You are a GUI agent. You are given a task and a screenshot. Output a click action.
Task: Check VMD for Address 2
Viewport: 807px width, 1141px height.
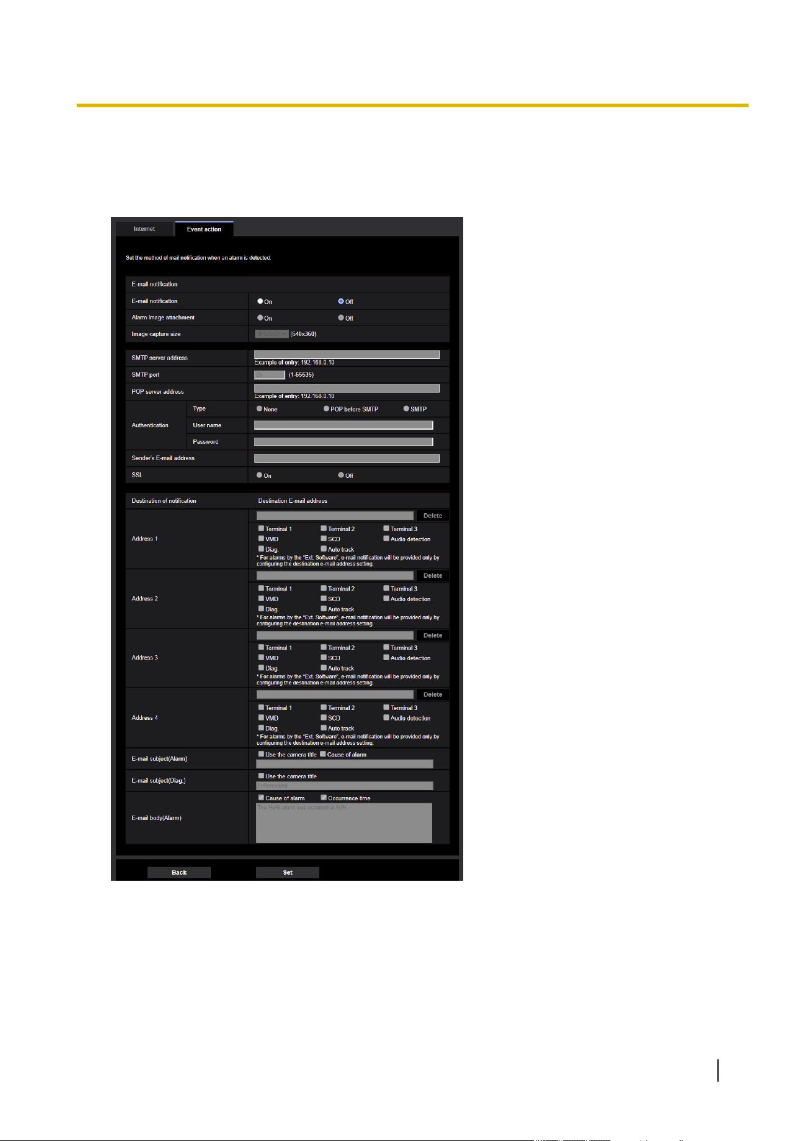tap(261, 599)
